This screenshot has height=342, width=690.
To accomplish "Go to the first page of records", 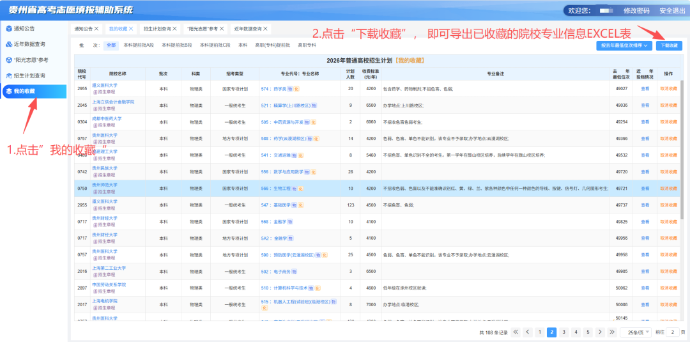I will (516, 332).
